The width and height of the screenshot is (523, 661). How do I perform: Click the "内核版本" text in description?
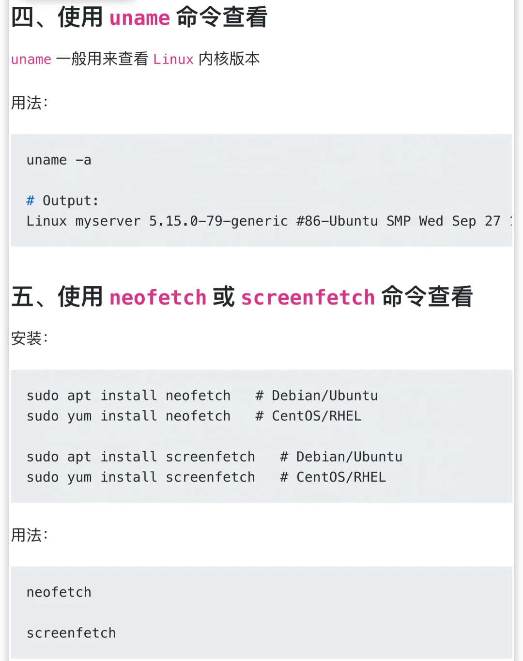click(229, 59)
